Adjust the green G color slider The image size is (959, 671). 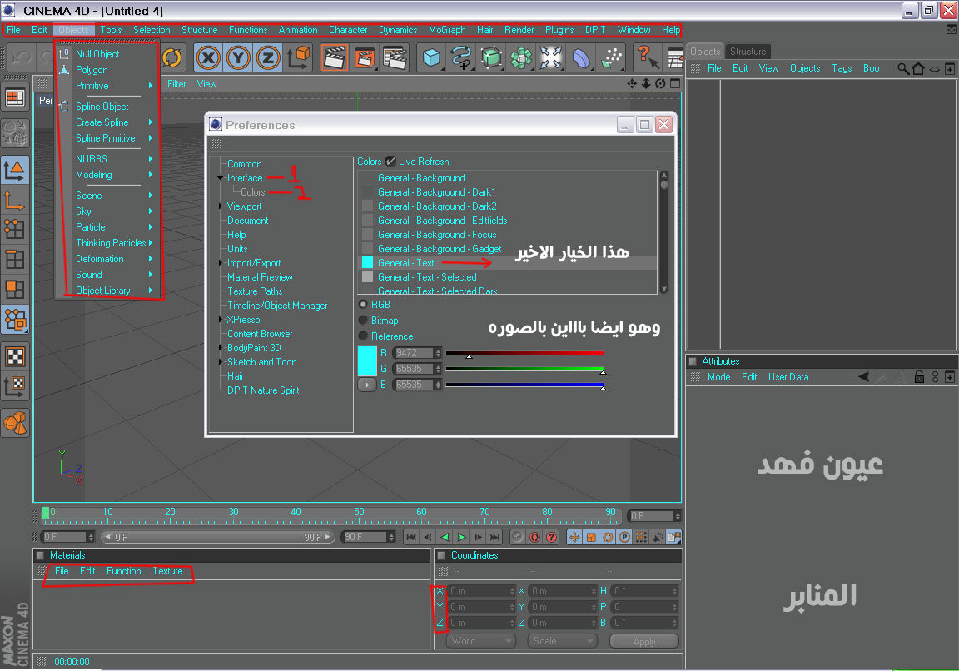524,369
